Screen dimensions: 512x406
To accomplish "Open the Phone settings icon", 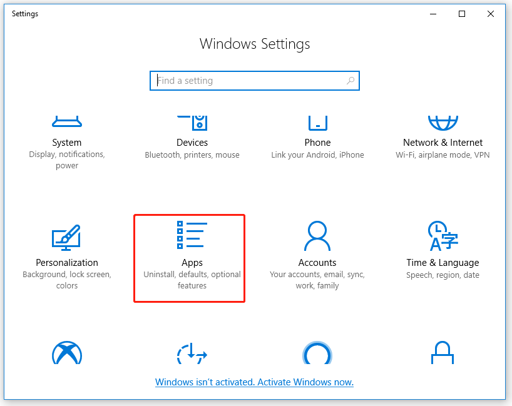I will (x=318, y=123).
